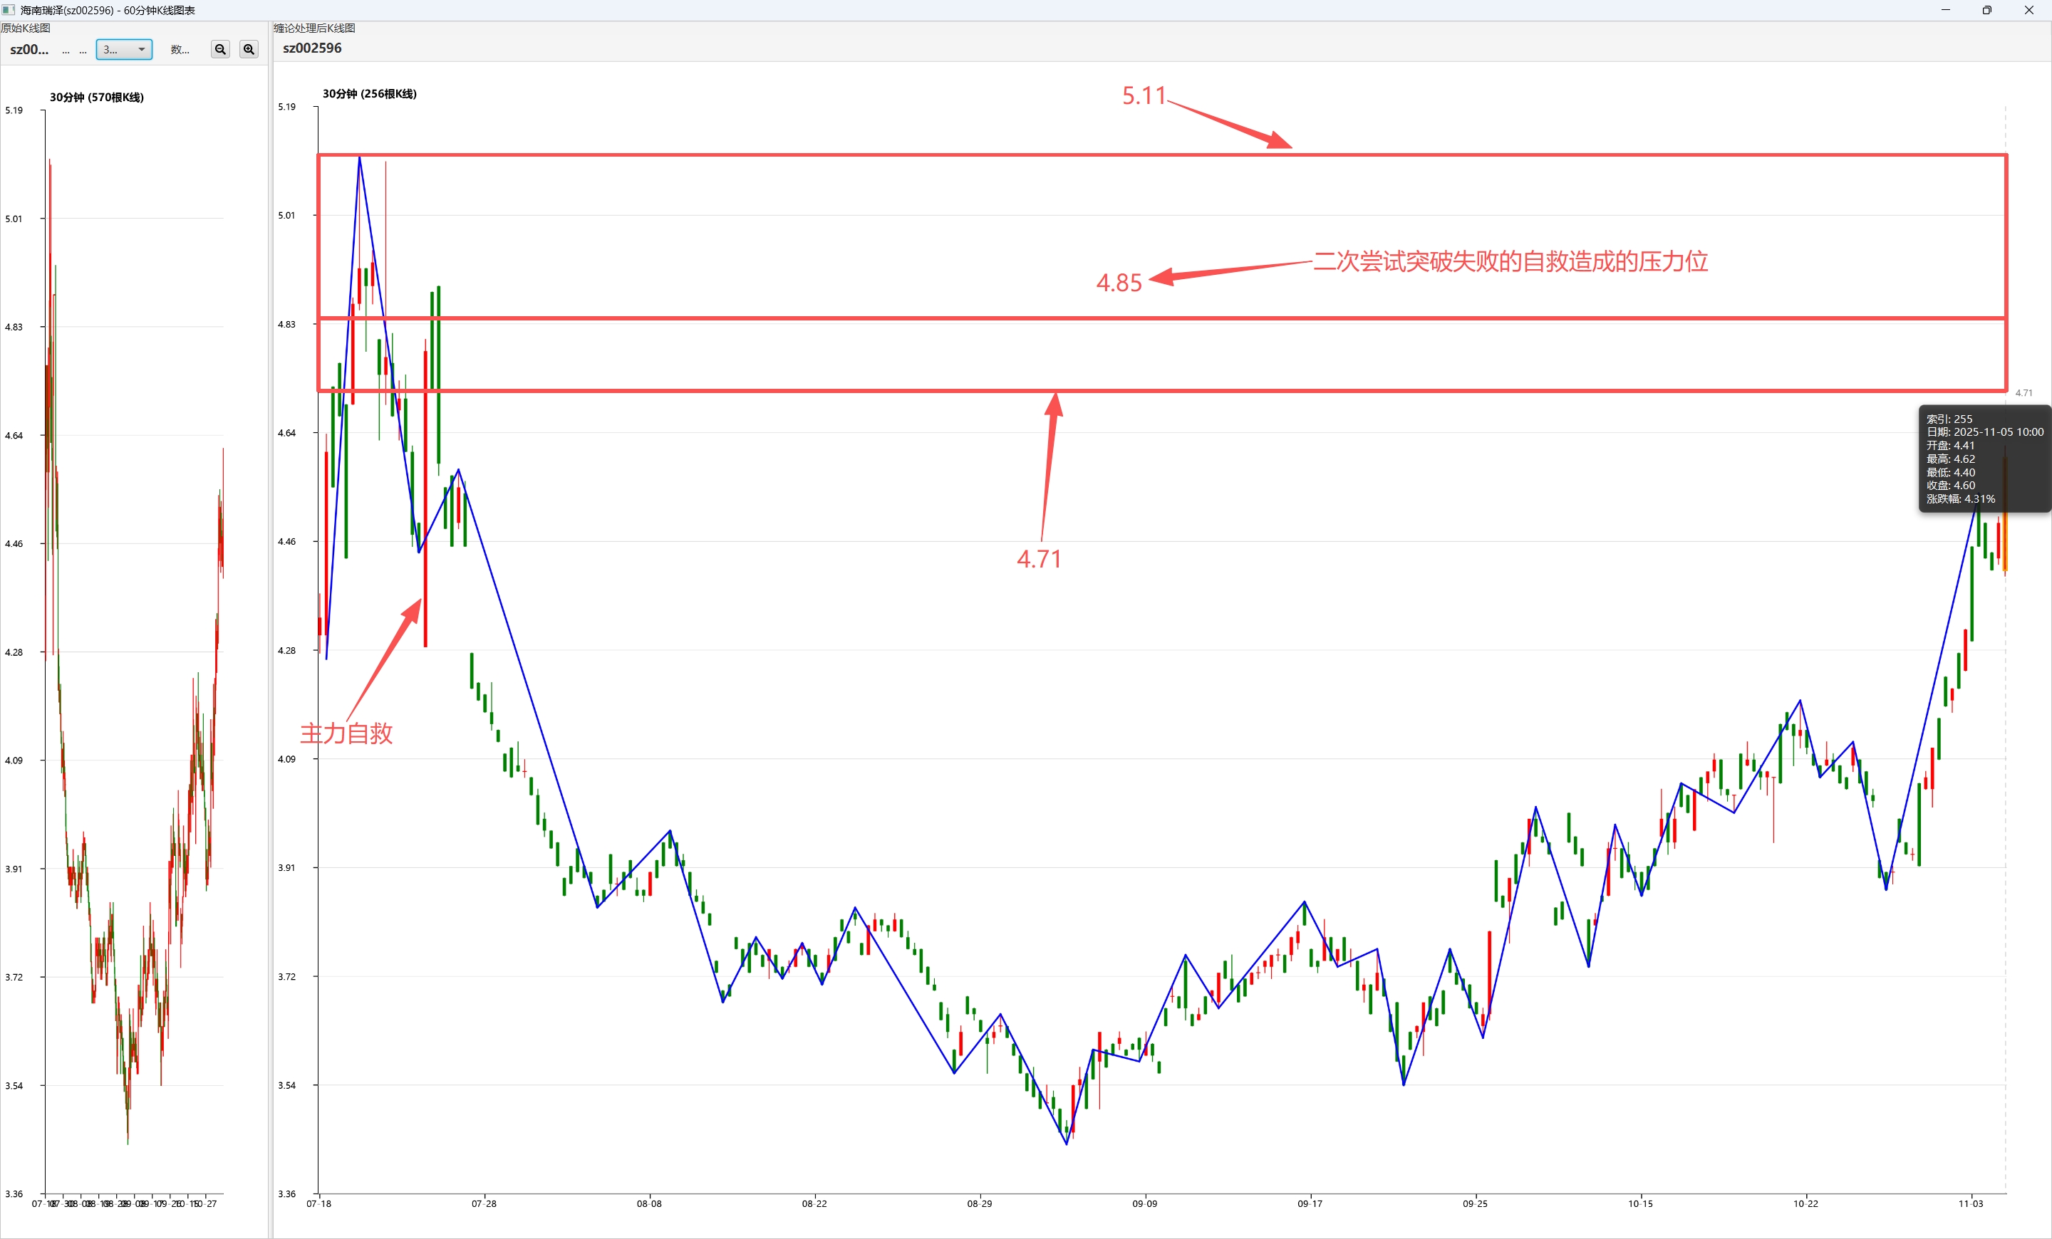Click the 08-29 date on x-axis
The height and width of the screenshot is (1239, 2052).
[980, 1204]
